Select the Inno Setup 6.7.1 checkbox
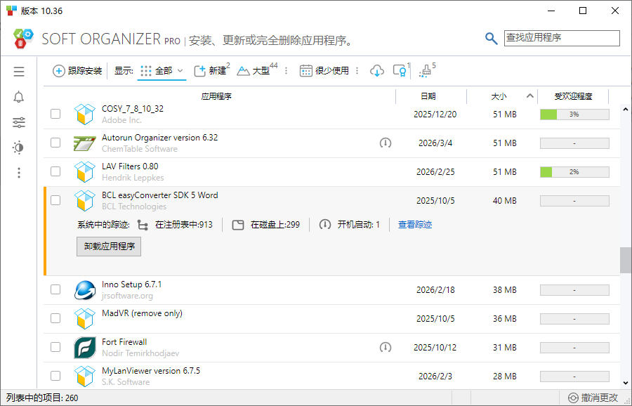Viewport: 632px width, 406px height. tap(55, 289)
